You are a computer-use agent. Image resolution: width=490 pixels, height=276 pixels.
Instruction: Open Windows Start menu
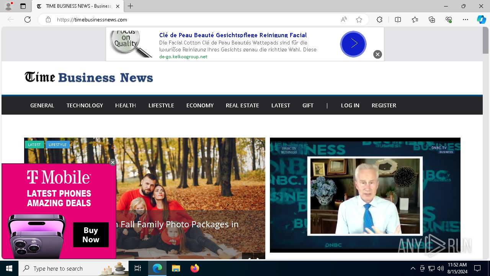[x=9, y=268]
